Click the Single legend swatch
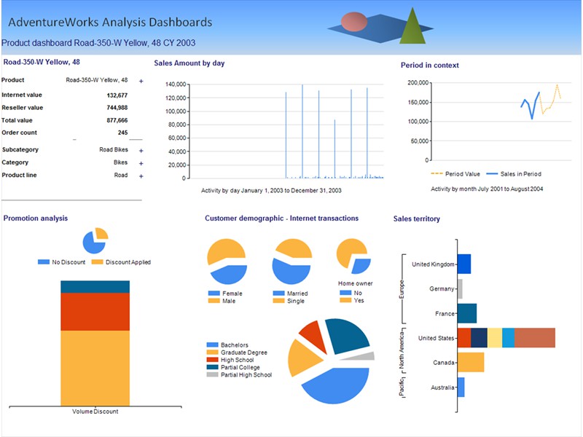 [278, 301]
